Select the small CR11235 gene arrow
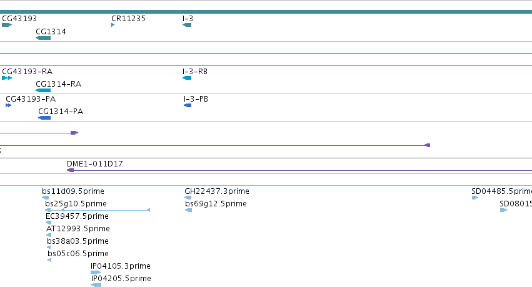The image size is (532, 288). [113, 25]
